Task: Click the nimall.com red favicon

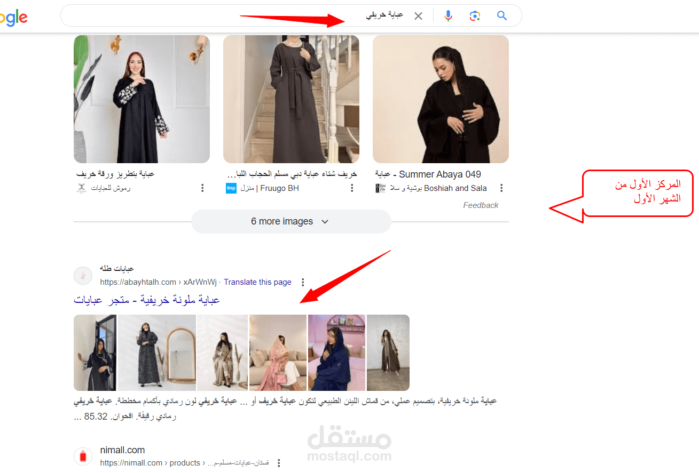Action: [83, 456]
